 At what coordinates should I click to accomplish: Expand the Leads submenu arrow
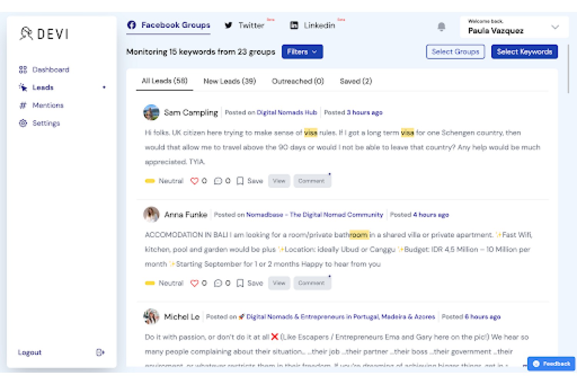point(104,87)
